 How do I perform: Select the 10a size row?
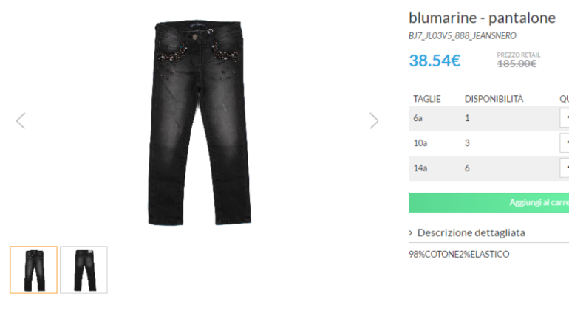coord(488,143)
